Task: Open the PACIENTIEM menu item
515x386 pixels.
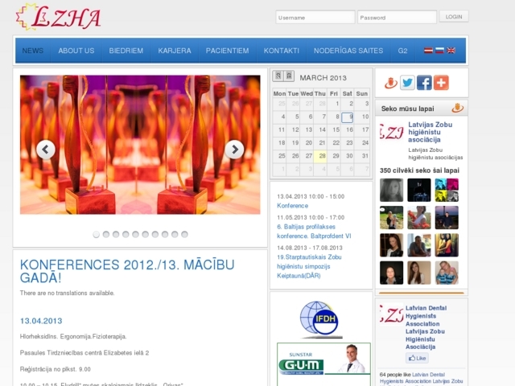Action: (227, 51)
